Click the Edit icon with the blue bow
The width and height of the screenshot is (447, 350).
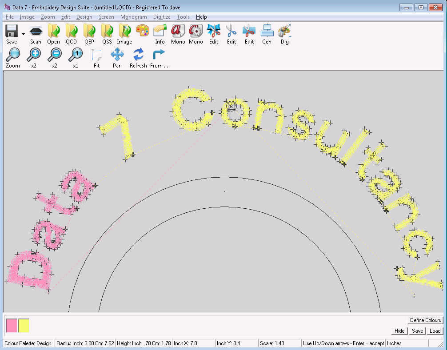(x=214, y=31)
